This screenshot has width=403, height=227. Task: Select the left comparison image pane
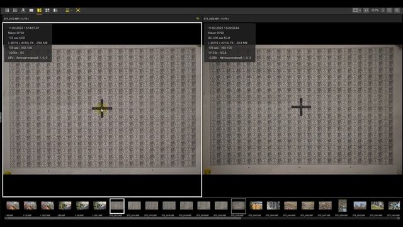click(x=102, y=110)
